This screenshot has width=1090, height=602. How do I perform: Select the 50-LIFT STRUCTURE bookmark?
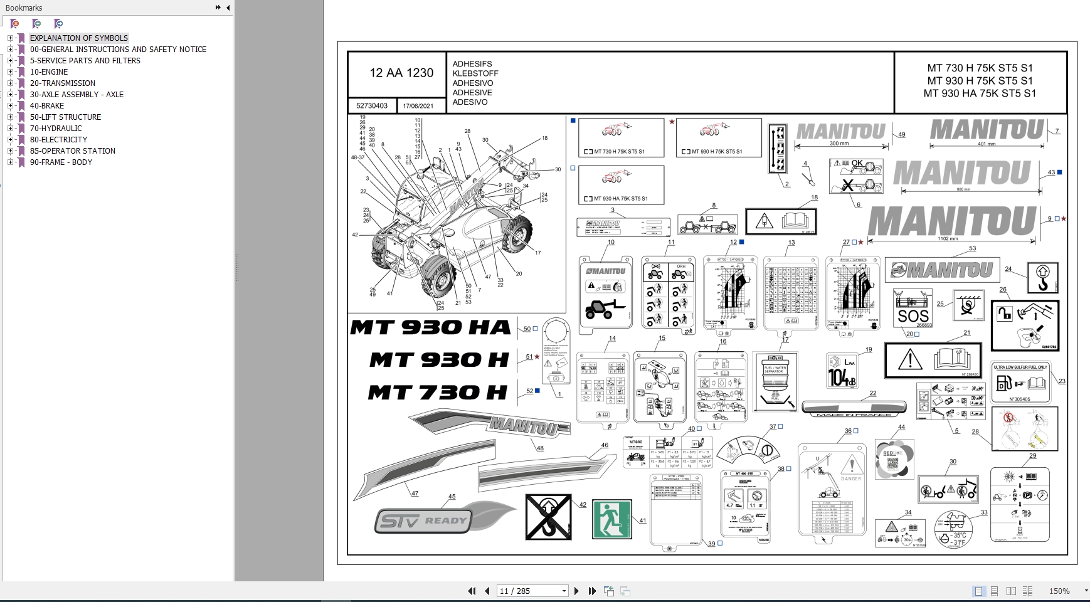65,117
